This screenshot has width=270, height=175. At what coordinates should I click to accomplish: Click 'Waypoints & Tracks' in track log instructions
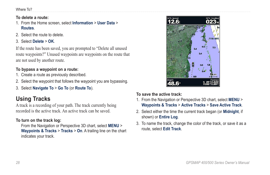pyautogui.click(x=39, y=131)
